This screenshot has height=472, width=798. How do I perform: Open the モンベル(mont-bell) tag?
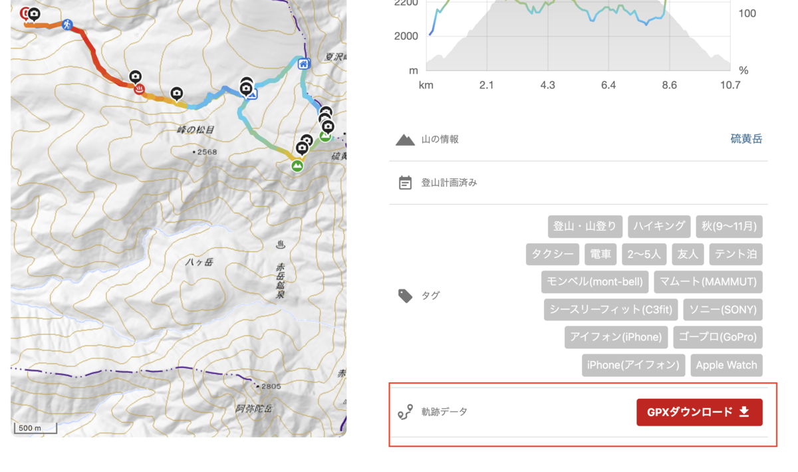coord(595,282)
